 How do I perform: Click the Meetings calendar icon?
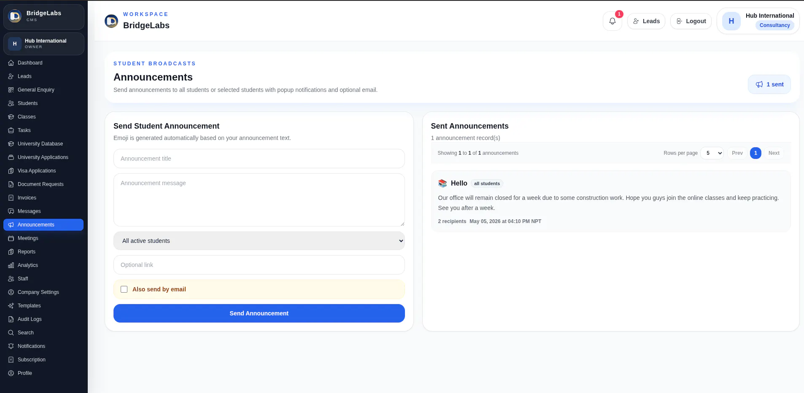11,238
